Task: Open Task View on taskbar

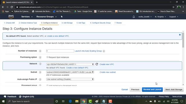Action: (x=63, y=101)
